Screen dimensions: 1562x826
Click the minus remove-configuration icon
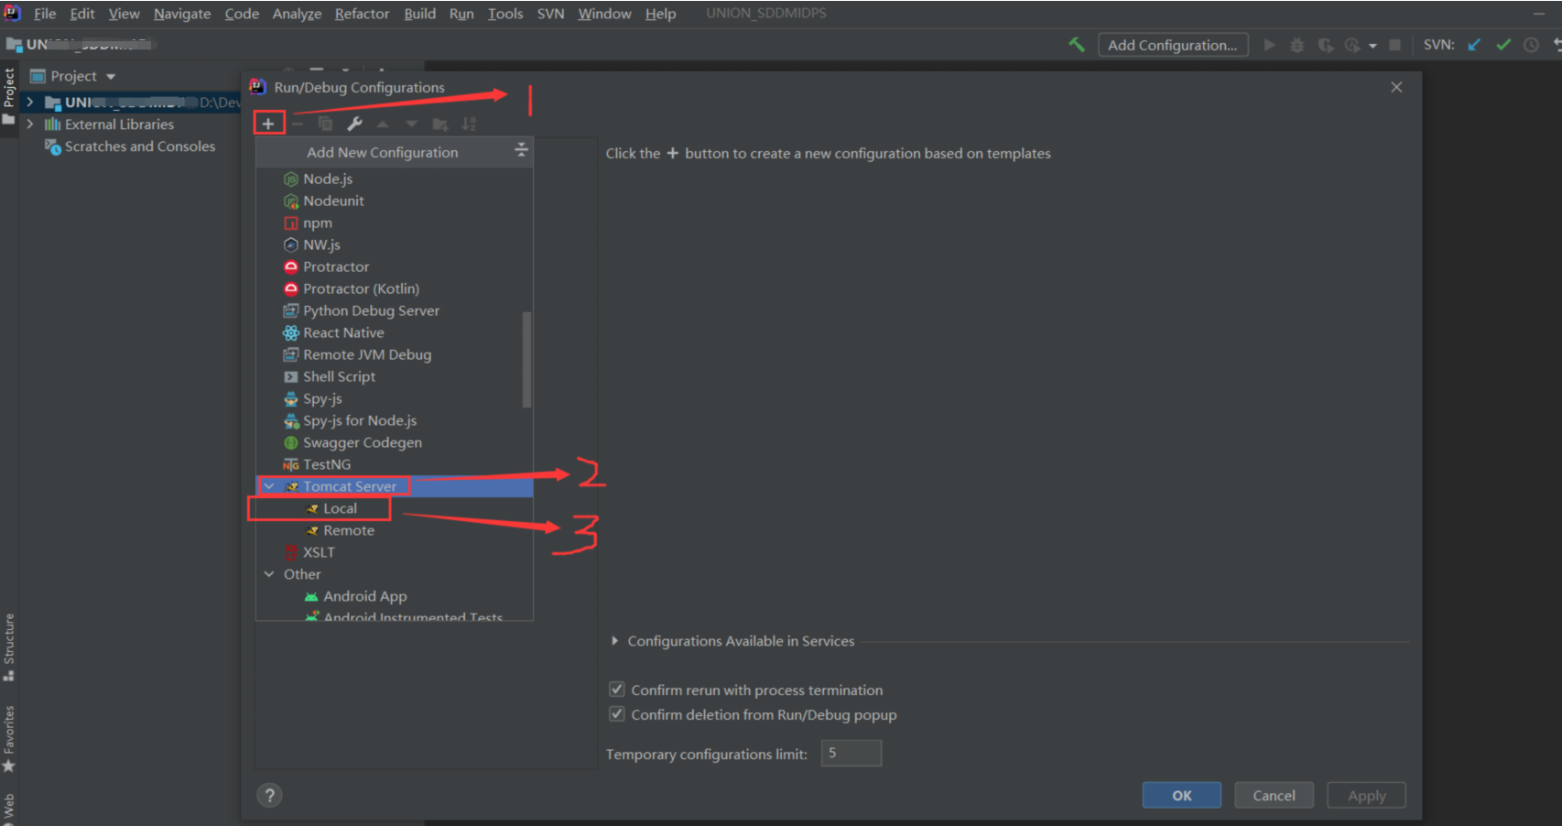297,124
